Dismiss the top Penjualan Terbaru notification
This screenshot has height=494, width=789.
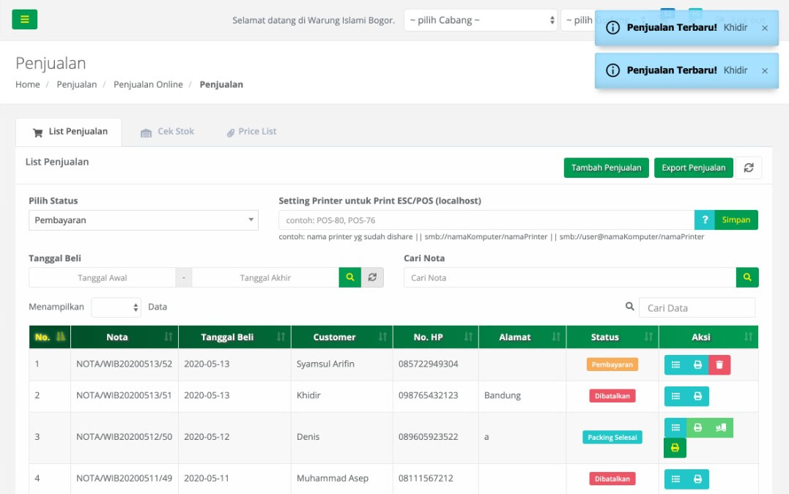764,28
